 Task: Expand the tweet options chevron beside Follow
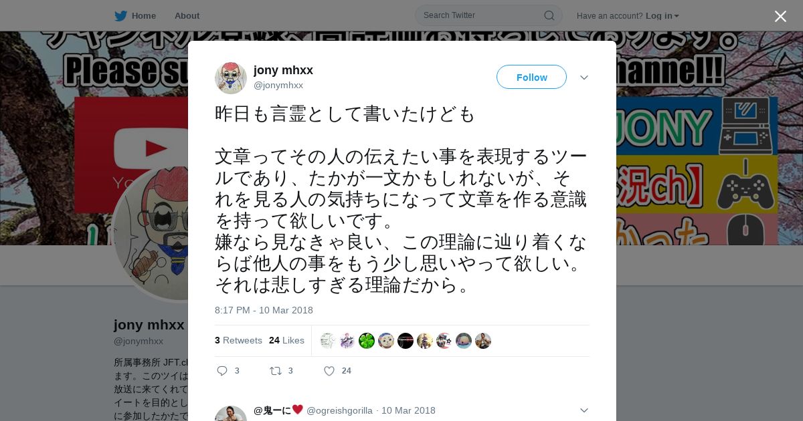click(584, 78)
